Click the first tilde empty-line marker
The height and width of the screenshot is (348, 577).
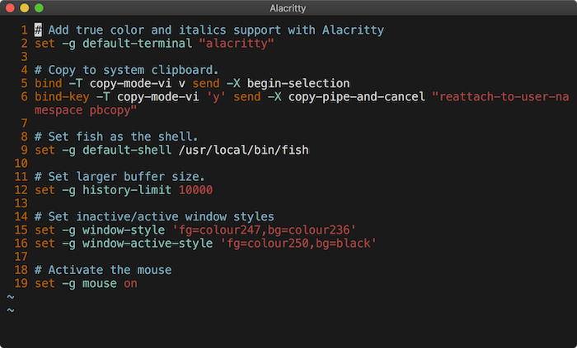pyautogui.click(x=10, y=297)
